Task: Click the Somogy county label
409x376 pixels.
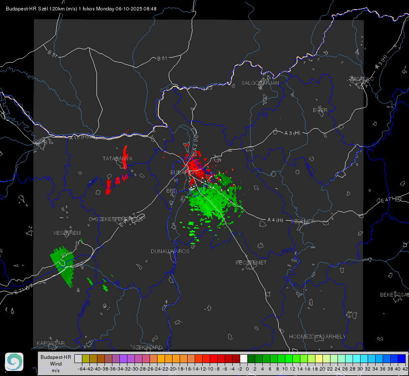Action: tap(84, 309)
